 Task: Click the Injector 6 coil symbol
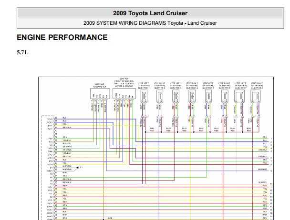click(x=225, y=96)
